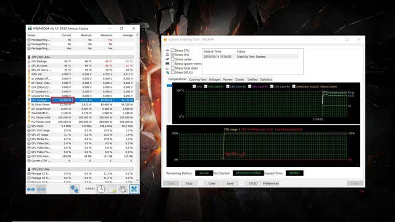
Task: Click HWiNFO scrollbar down arrow
Action: click(137, 180)
